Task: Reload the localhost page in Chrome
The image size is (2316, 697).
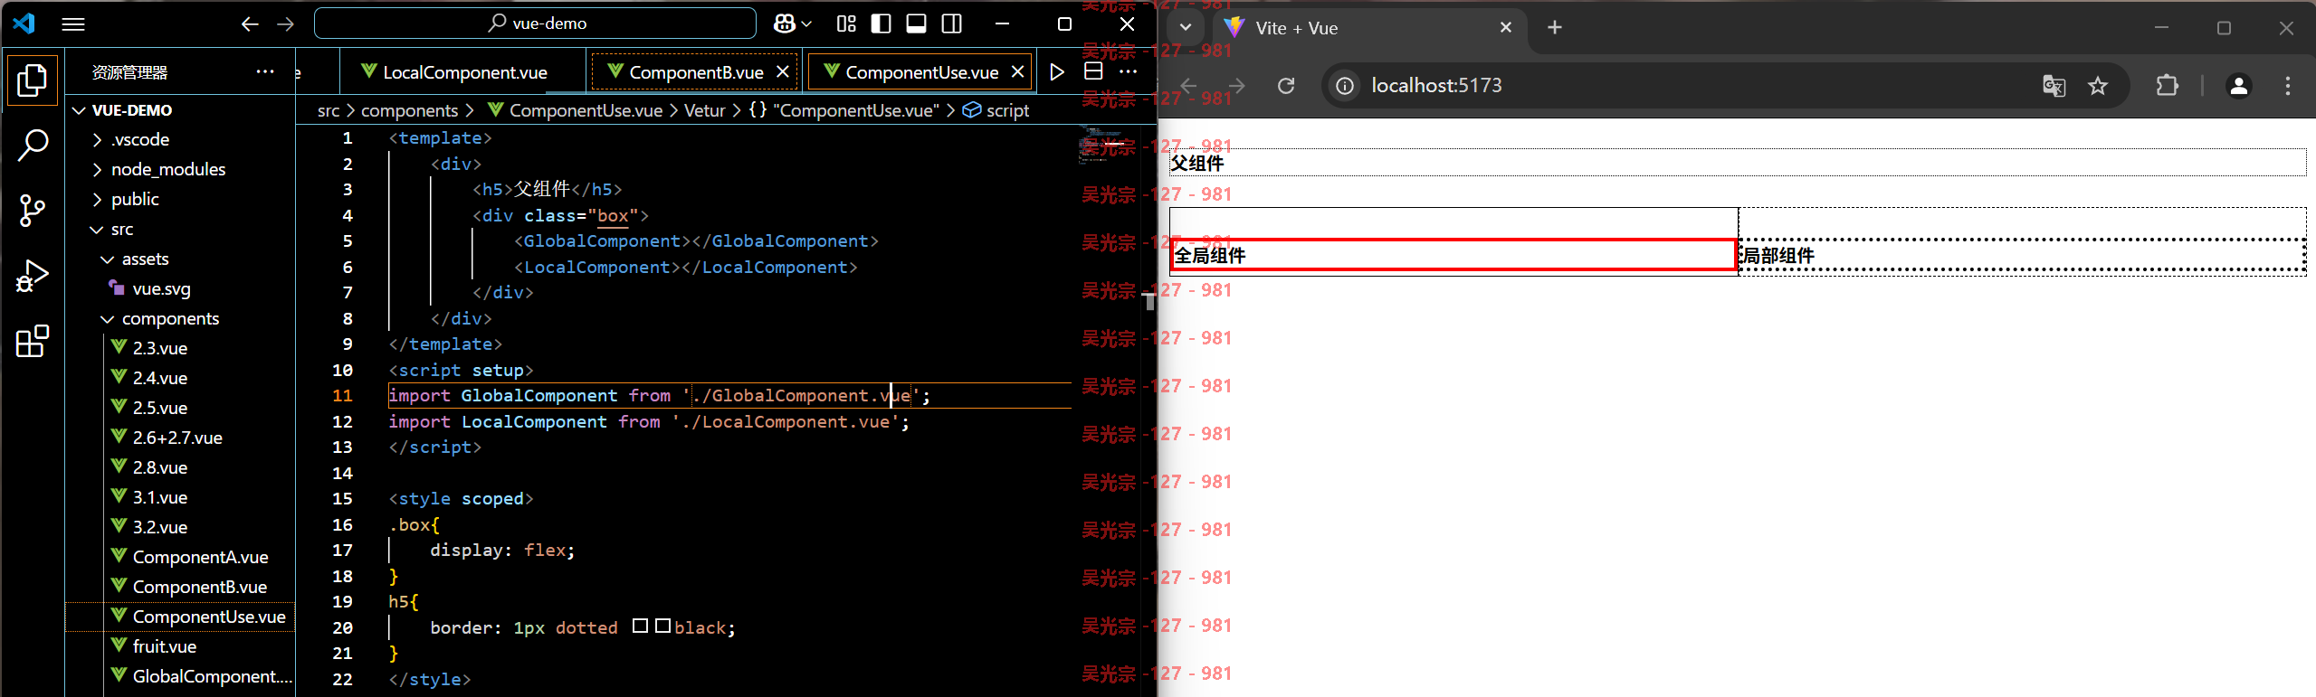Action: pyautogui.click(x=1286, y=86)
